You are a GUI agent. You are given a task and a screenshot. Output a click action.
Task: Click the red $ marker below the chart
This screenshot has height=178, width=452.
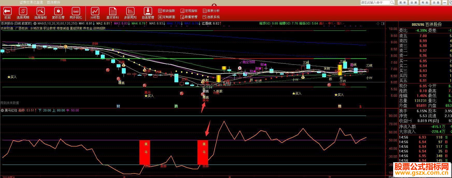click(360, 106)
